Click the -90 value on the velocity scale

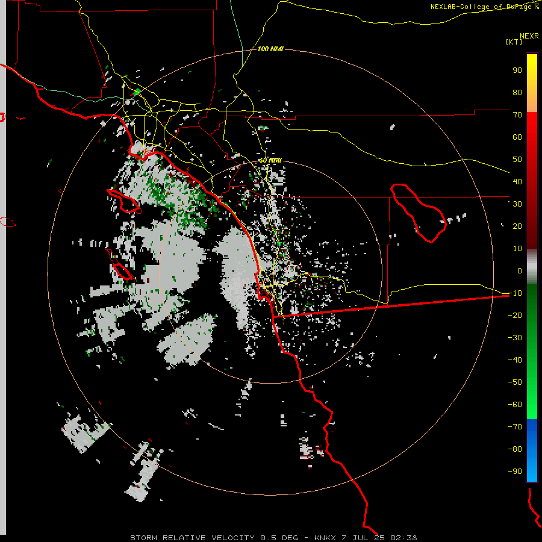[x=515, y=471]
